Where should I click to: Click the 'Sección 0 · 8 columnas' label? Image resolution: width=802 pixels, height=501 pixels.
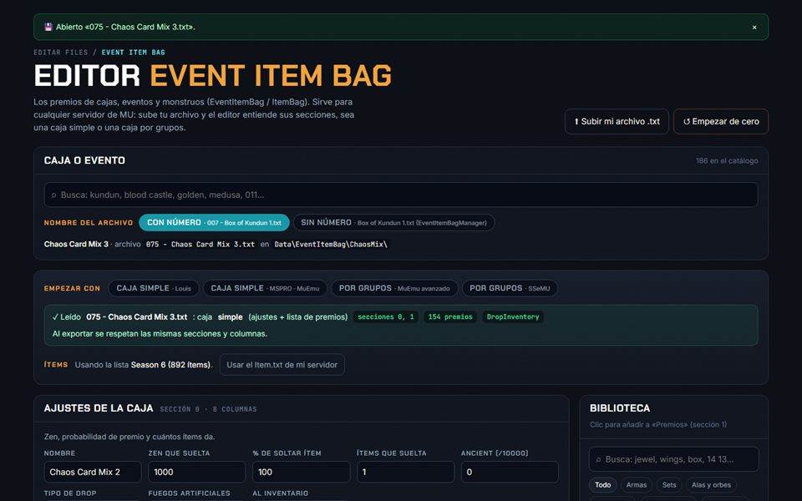click(x=208, y=409)
